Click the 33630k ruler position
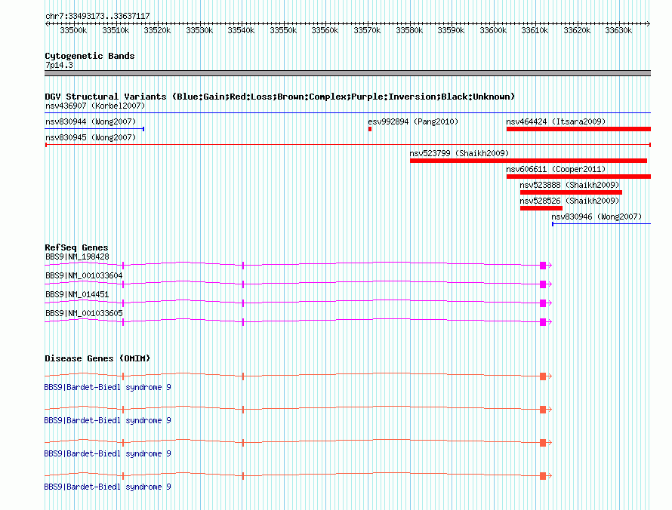Image resolution: width=672 pixels, height=510 pixels. (618, 30)
